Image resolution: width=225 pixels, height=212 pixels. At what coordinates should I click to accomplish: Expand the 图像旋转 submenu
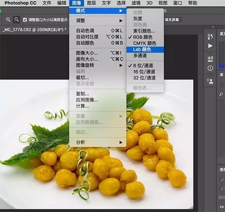[x=98, y=65]
